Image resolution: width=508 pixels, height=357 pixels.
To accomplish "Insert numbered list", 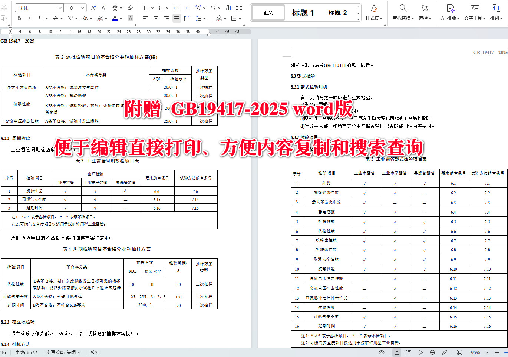I will click(161, 8).
